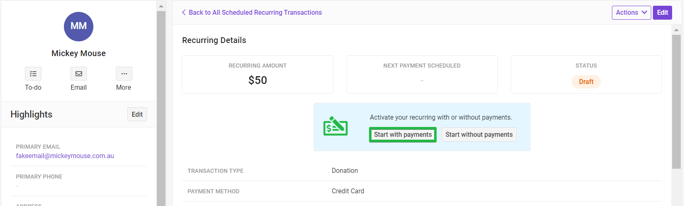
Task: Expand the Actions dropdown
Action: coord(631,13)
